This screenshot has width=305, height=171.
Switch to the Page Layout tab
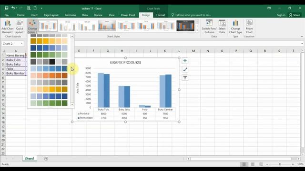[51, 15]
